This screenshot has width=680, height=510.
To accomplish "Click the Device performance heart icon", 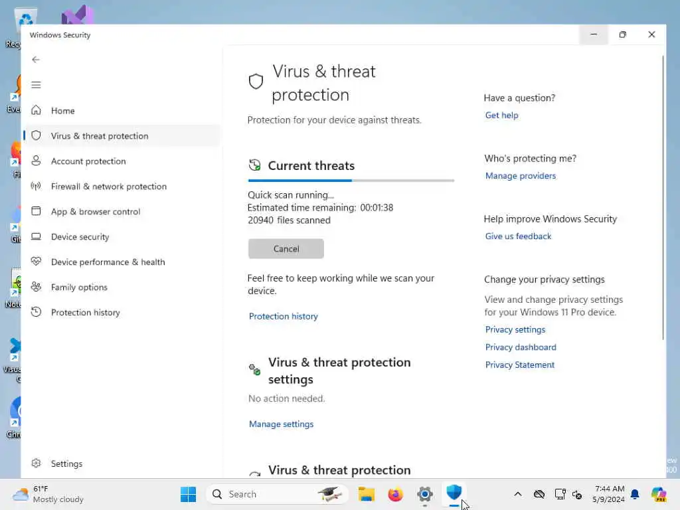I will 36,262.
